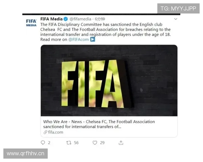Open the @fifamedia handle
The height and width of the screenshot is (162, 203).
coord(80,19)
